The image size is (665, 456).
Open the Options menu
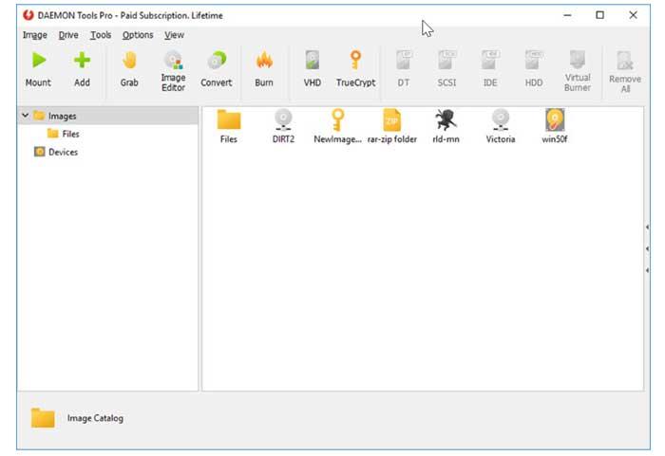[x=138, y=35]
